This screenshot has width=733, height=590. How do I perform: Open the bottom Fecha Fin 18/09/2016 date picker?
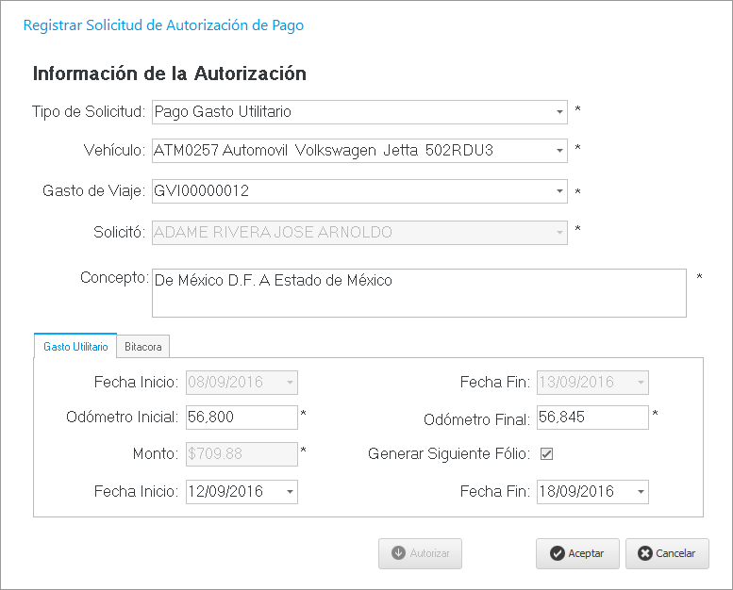(641, 492)
